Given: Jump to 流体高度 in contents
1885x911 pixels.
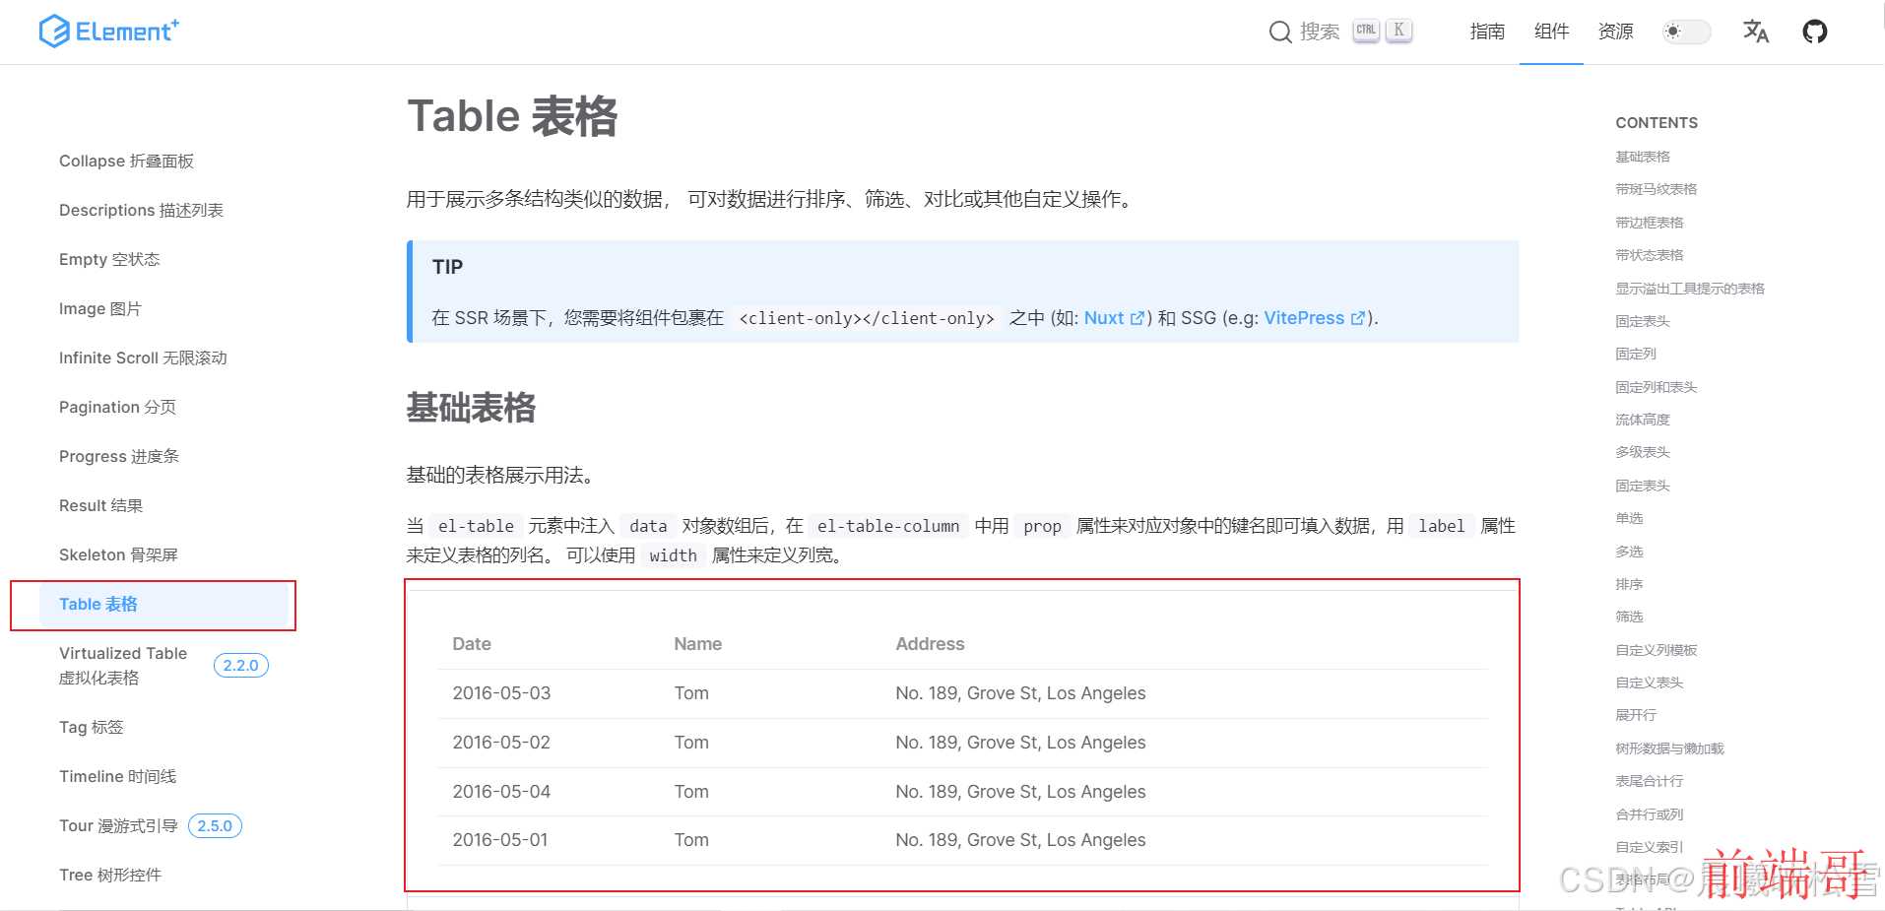Looking at the screenshot, I should (1643, 420).
